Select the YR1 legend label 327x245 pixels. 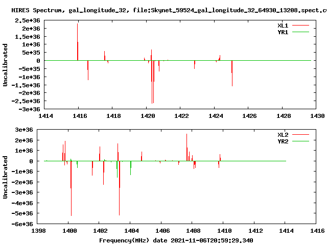(283, 32)
